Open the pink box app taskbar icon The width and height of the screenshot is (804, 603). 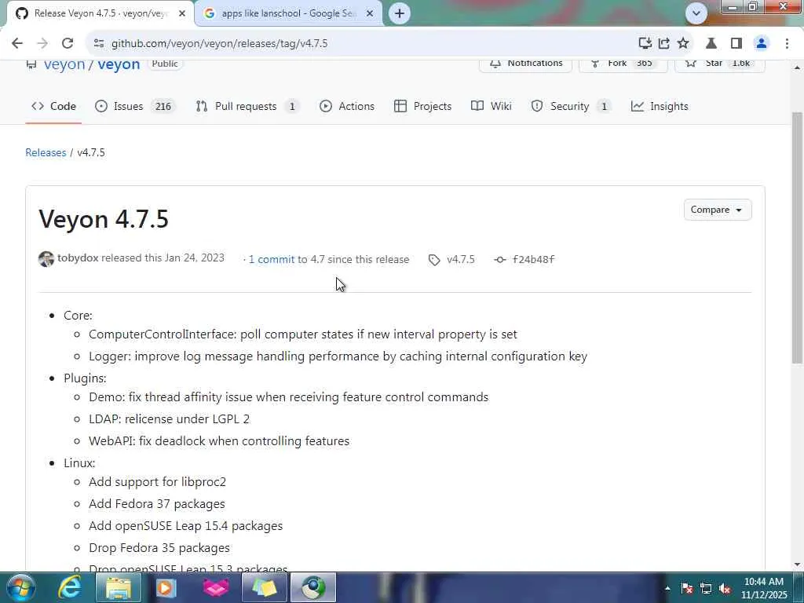point(216,587)
